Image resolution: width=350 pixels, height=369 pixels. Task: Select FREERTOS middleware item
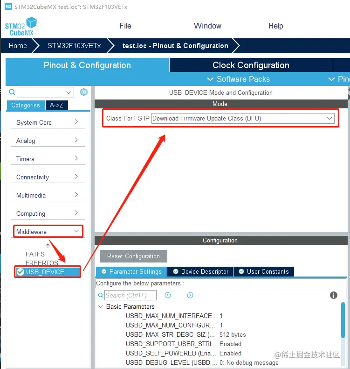point(42,263)
